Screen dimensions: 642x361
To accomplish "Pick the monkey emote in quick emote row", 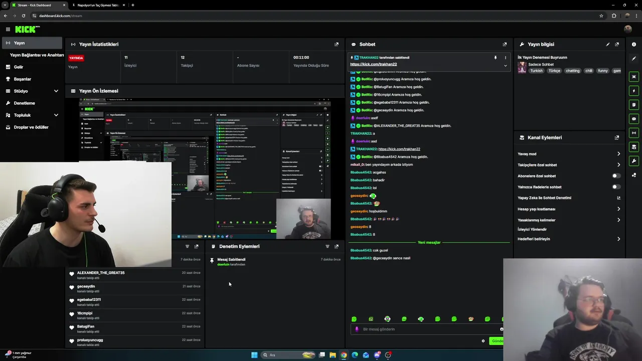I will coord(470,319).
